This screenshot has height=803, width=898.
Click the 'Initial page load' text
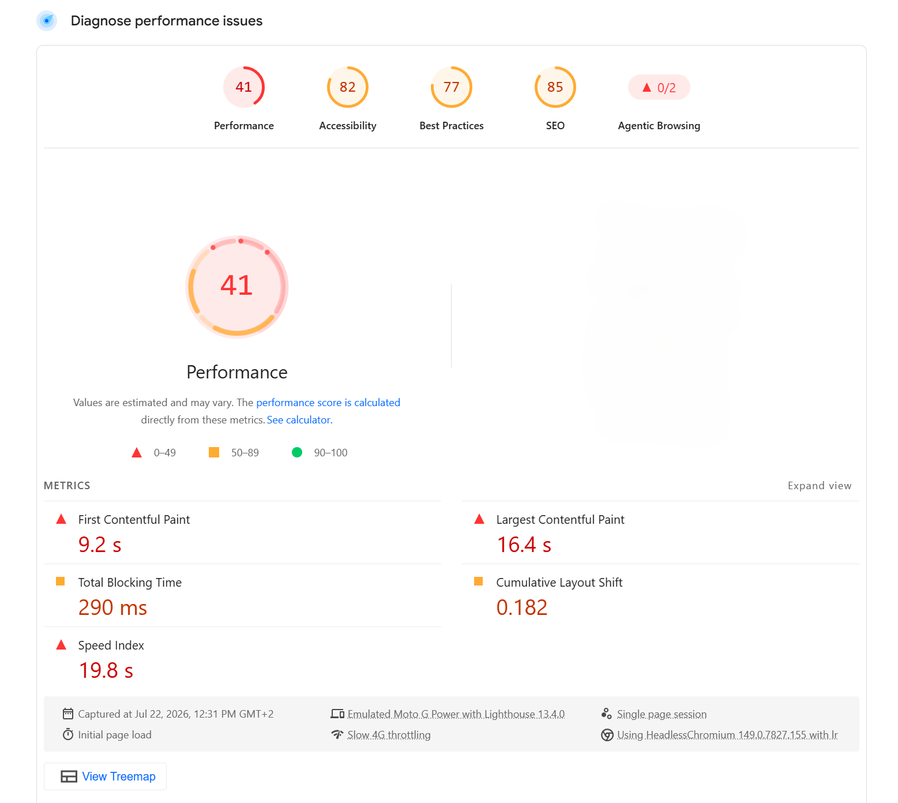115,735
